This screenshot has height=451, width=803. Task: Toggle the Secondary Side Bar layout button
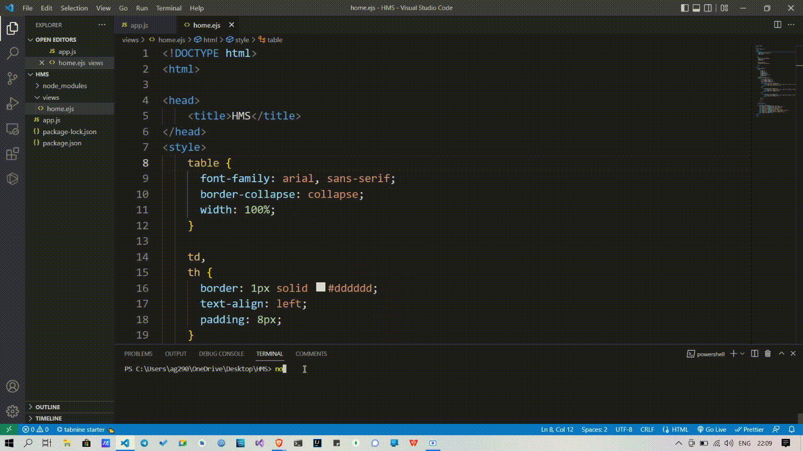tap(708, 8)
